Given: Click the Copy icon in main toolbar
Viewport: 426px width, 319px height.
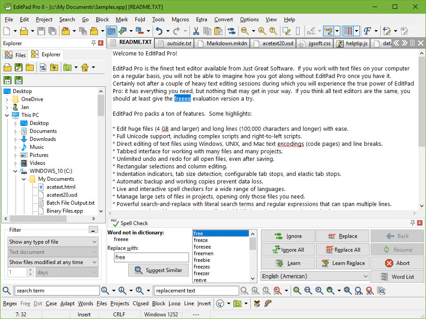Looking at the screenshot, I should [207, 31].
